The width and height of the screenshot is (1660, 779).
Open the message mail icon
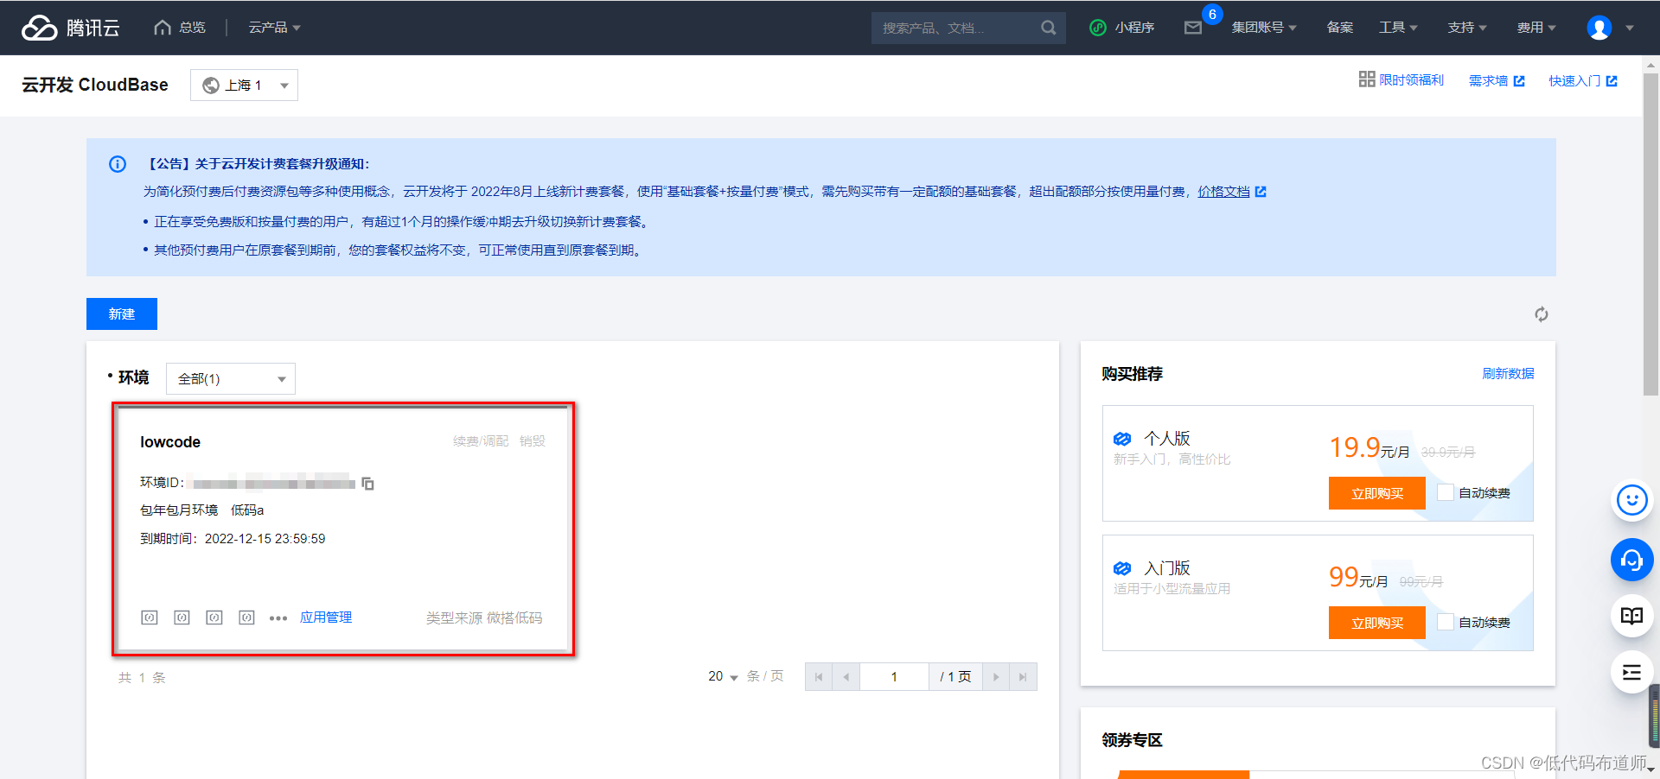1193,28
